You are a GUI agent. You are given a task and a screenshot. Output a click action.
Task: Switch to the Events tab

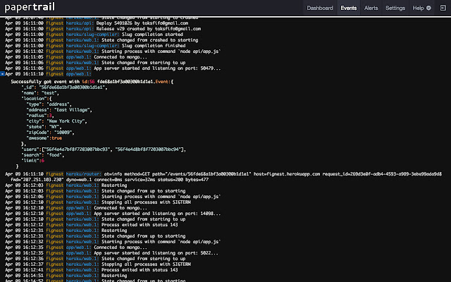pyautogui.click(x=348, y=8)
